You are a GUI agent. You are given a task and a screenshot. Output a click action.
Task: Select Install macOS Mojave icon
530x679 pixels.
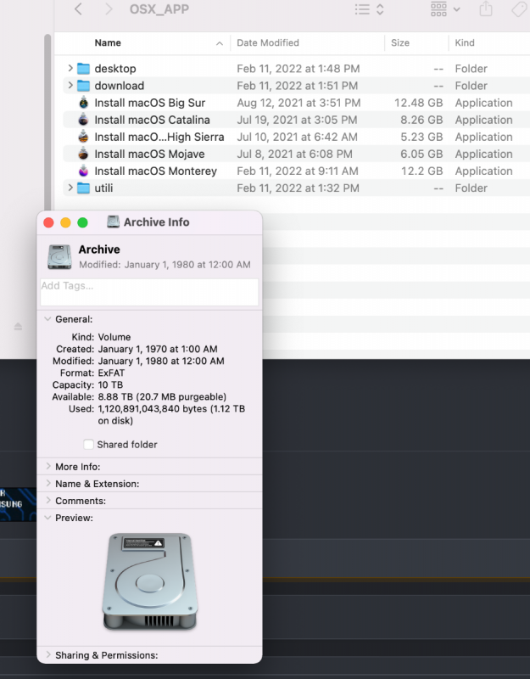click(x=83, y=154)
